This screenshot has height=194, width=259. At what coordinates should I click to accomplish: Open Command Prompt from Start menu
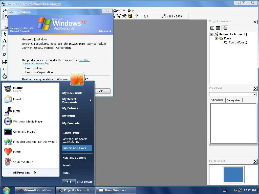[31, 132]
